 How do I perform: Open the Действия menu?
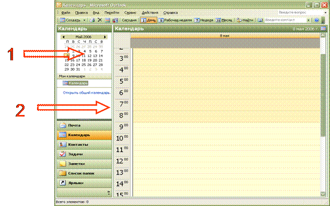tap(150, 12)
